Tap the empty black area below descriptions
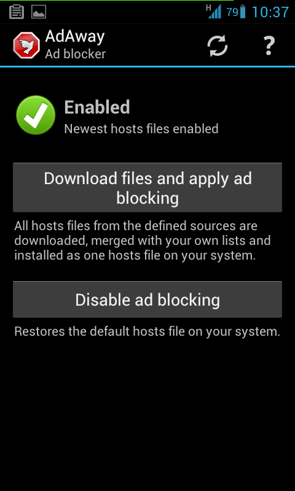 147,413
